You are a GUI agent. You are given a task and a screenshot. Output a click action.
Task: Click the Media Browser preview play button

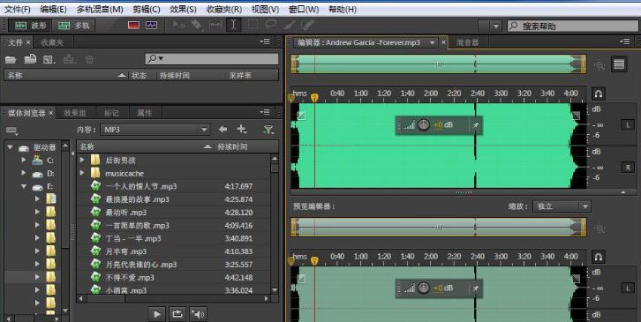tap(157, 314)
